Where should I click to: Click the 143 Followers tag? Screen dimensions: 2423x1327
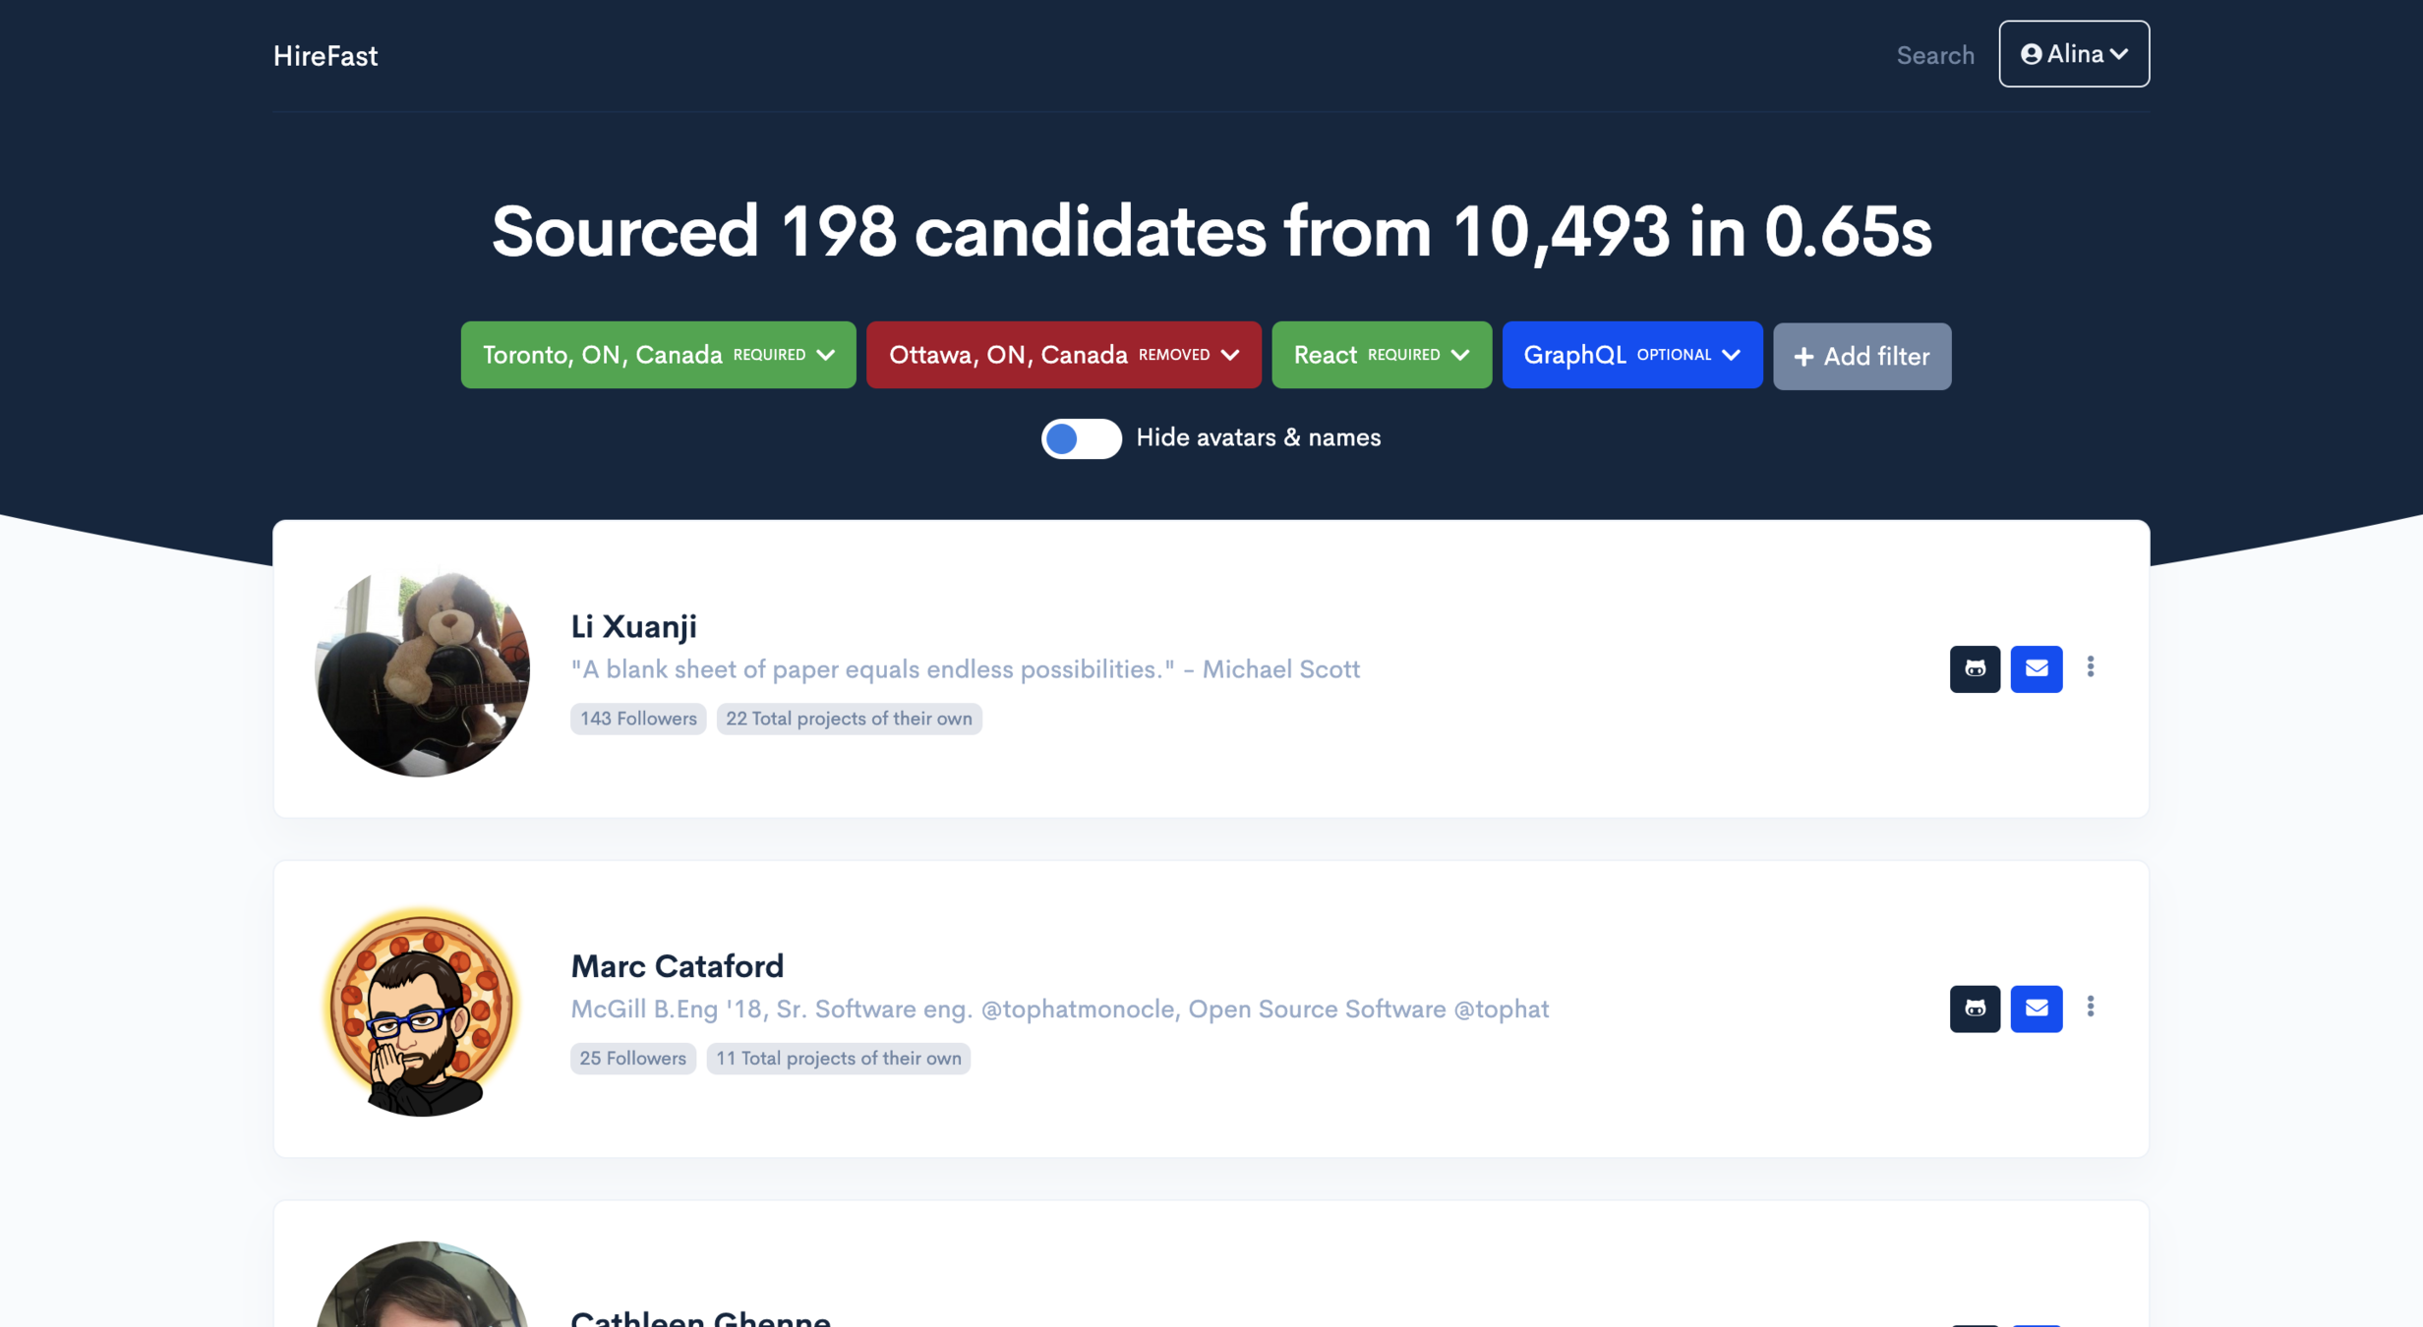(637, 719)
